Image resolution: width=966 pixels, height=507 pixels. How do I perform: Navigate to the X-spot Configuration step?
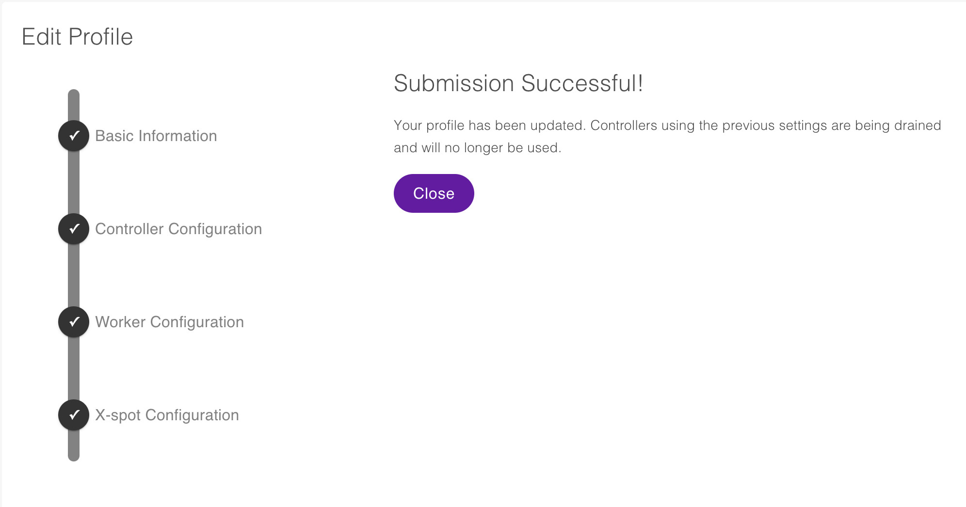pos(167,415)
